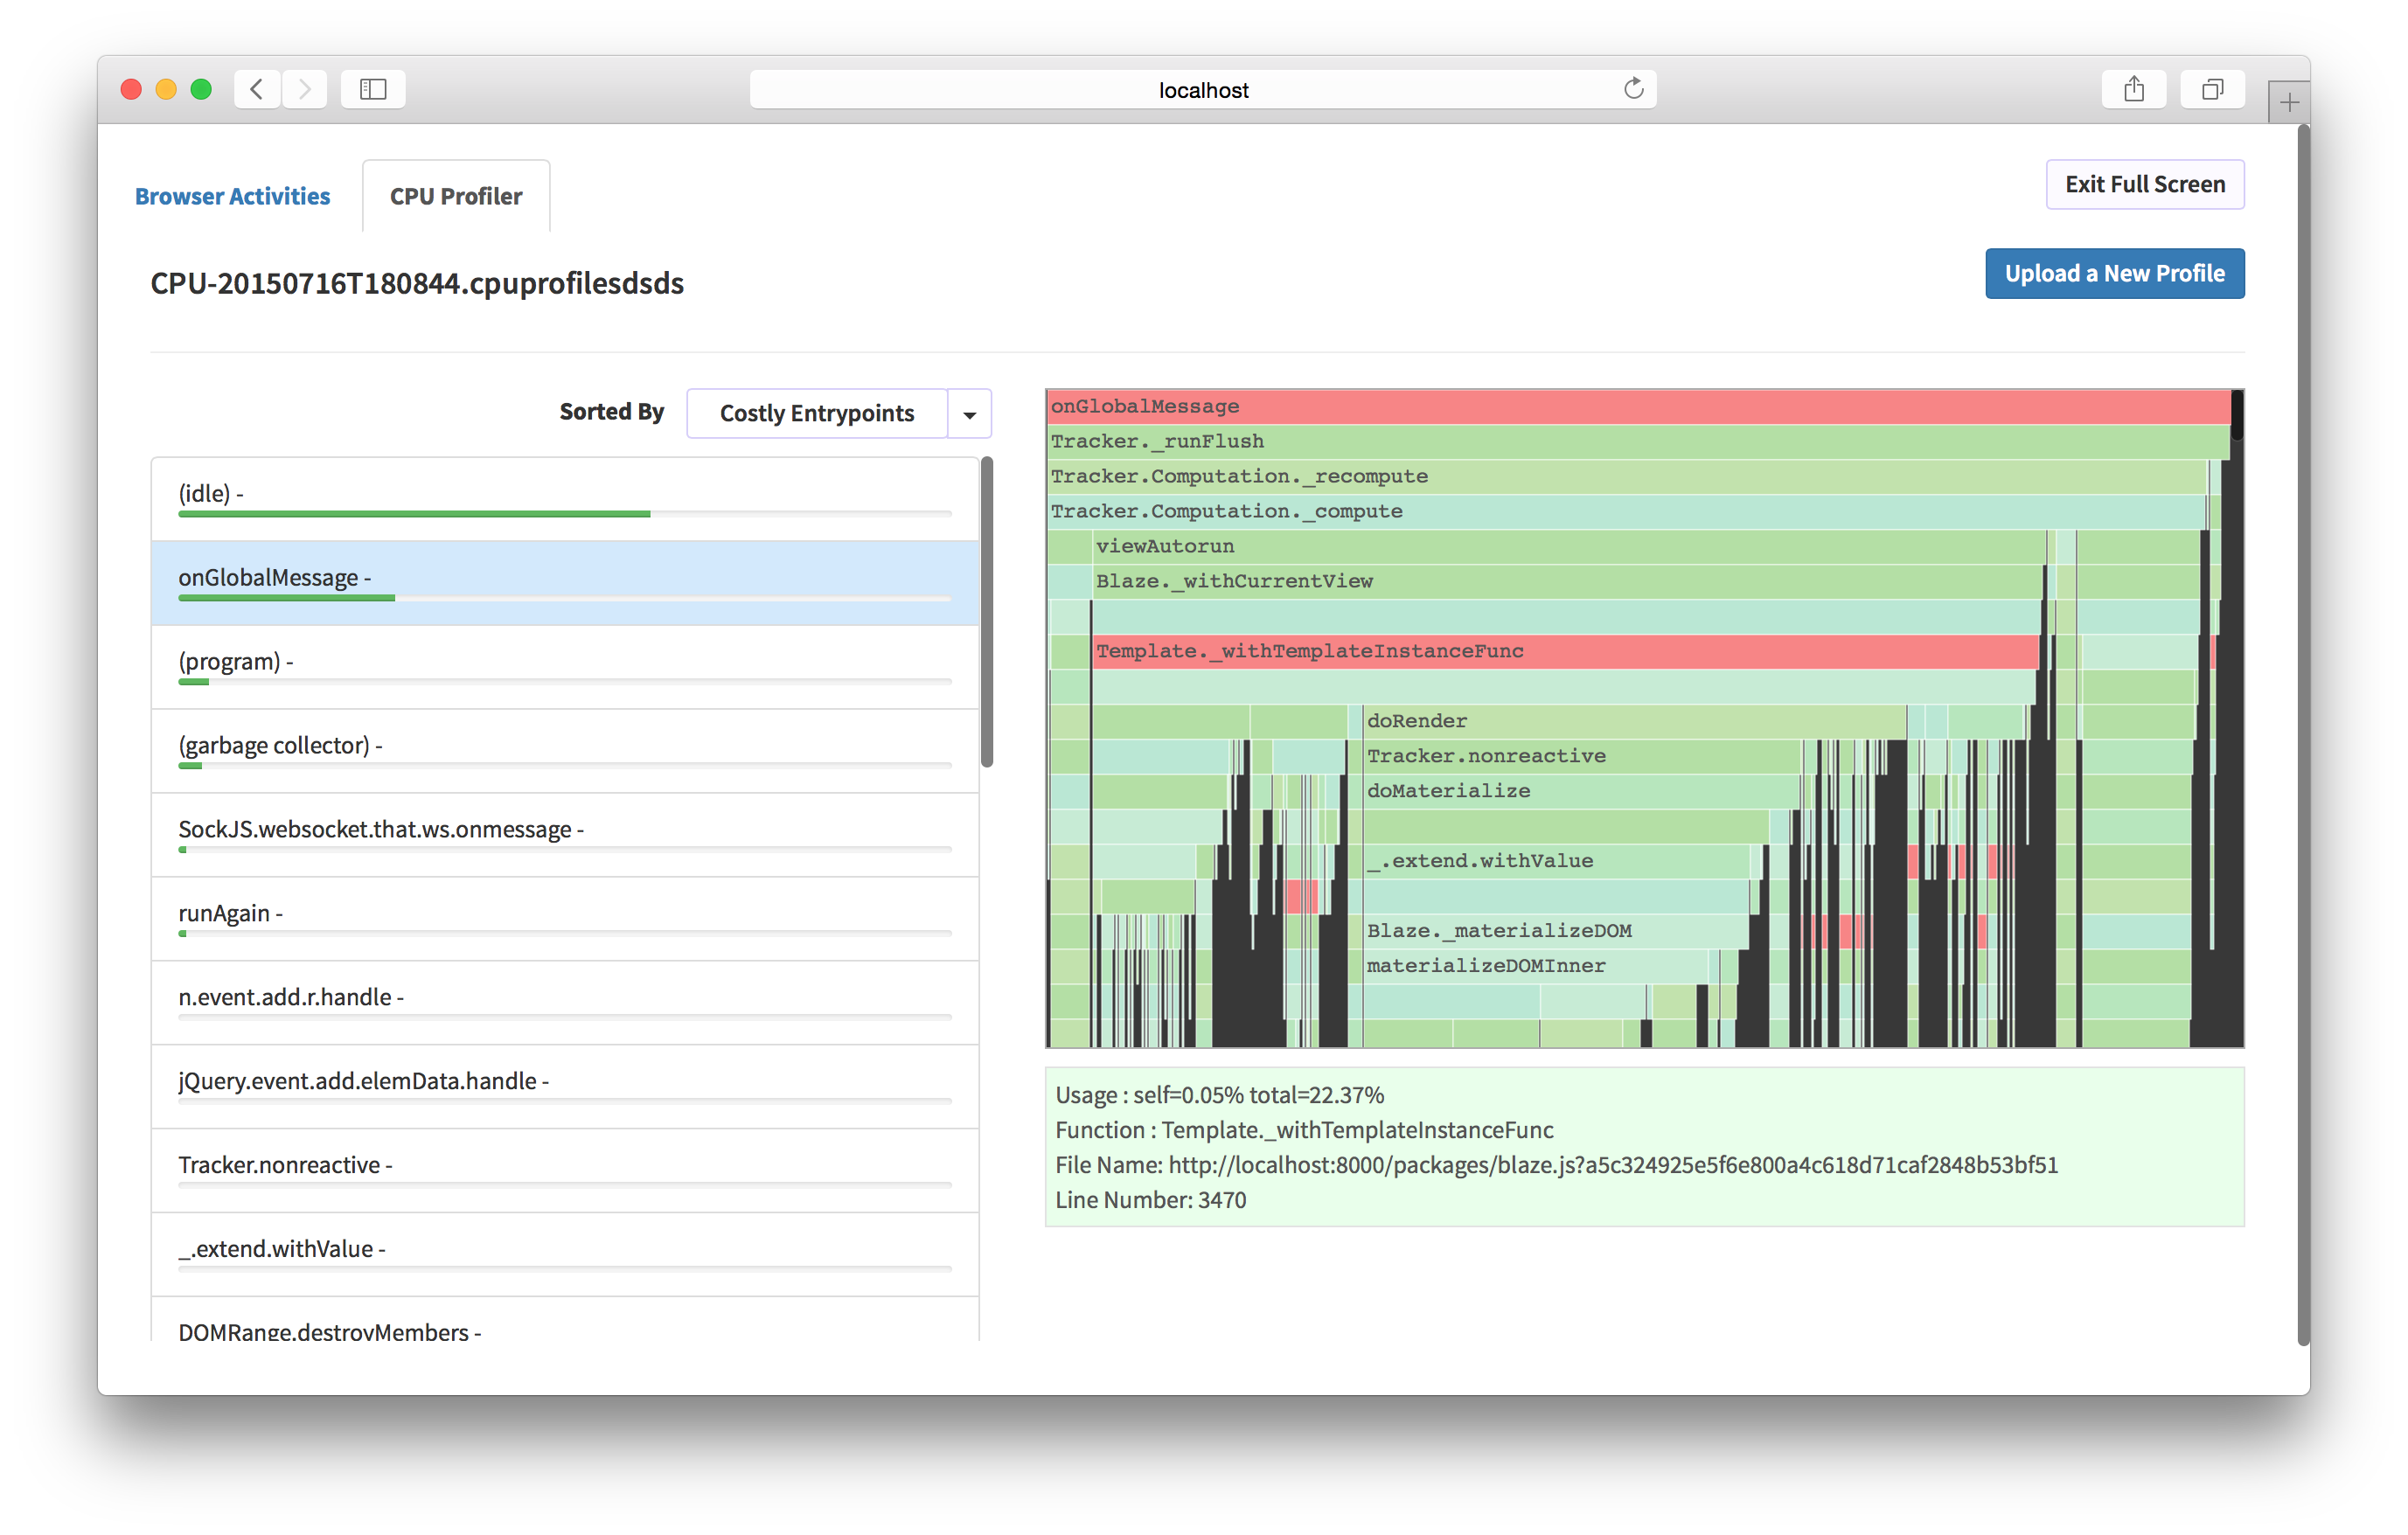The height and width of the screenshot is (1535, 2408).
Task: Click Template._withTemplateInstanceFunc red bar
Action: click(x=1566, y=651)
